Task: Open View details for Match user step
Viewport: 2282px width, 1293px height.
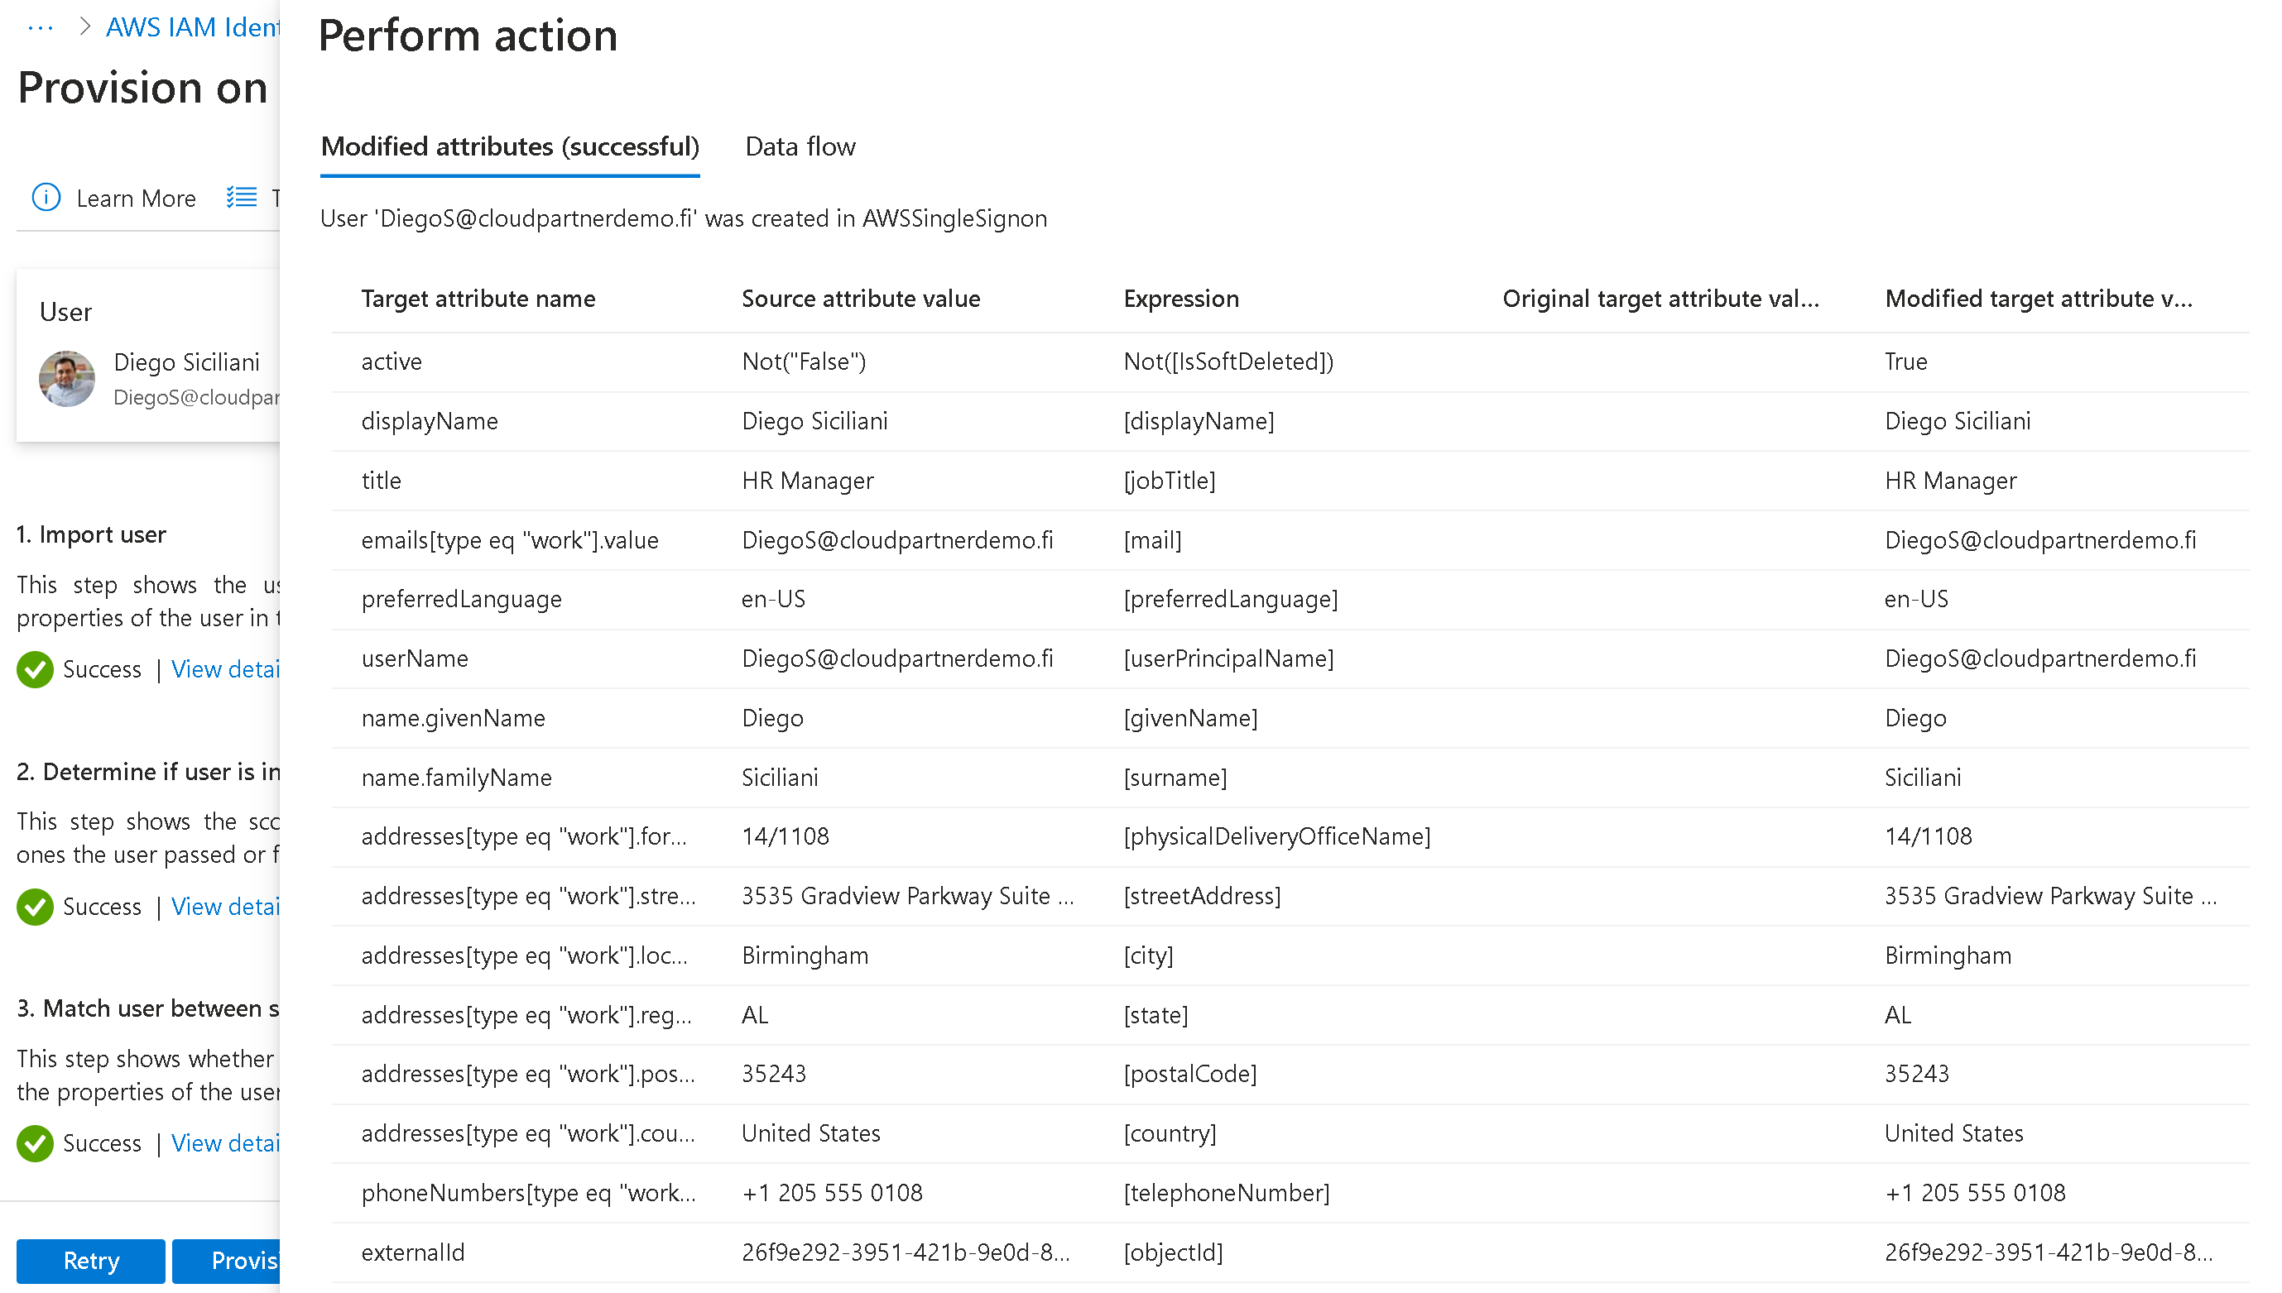Action: (226, 1143)
